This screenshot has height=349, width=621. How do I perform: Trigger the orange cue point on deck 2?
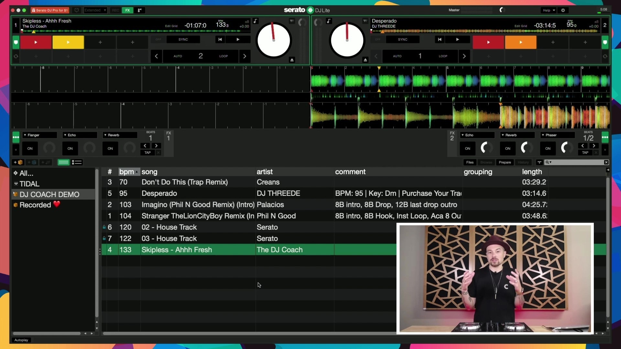tap(520, 42)
